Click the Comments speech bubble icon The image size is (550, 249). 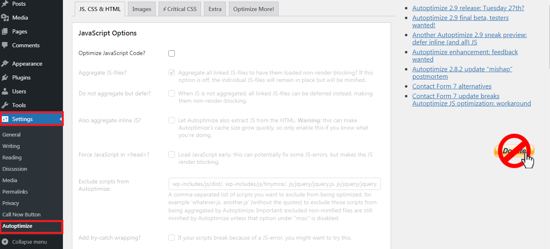[5, 45]
